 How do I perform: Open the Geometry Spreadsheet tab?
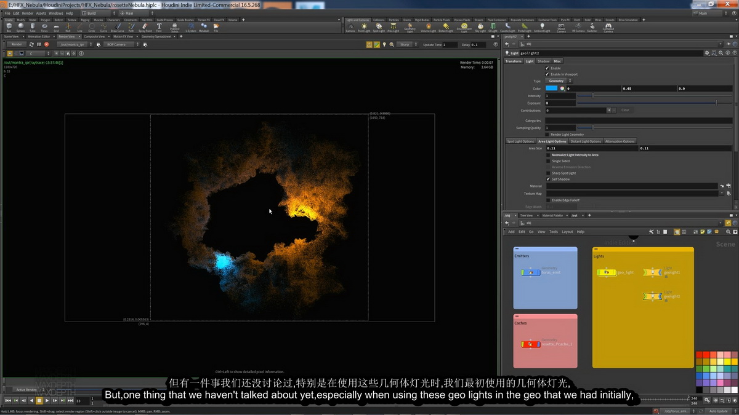(x=156, y=37)
